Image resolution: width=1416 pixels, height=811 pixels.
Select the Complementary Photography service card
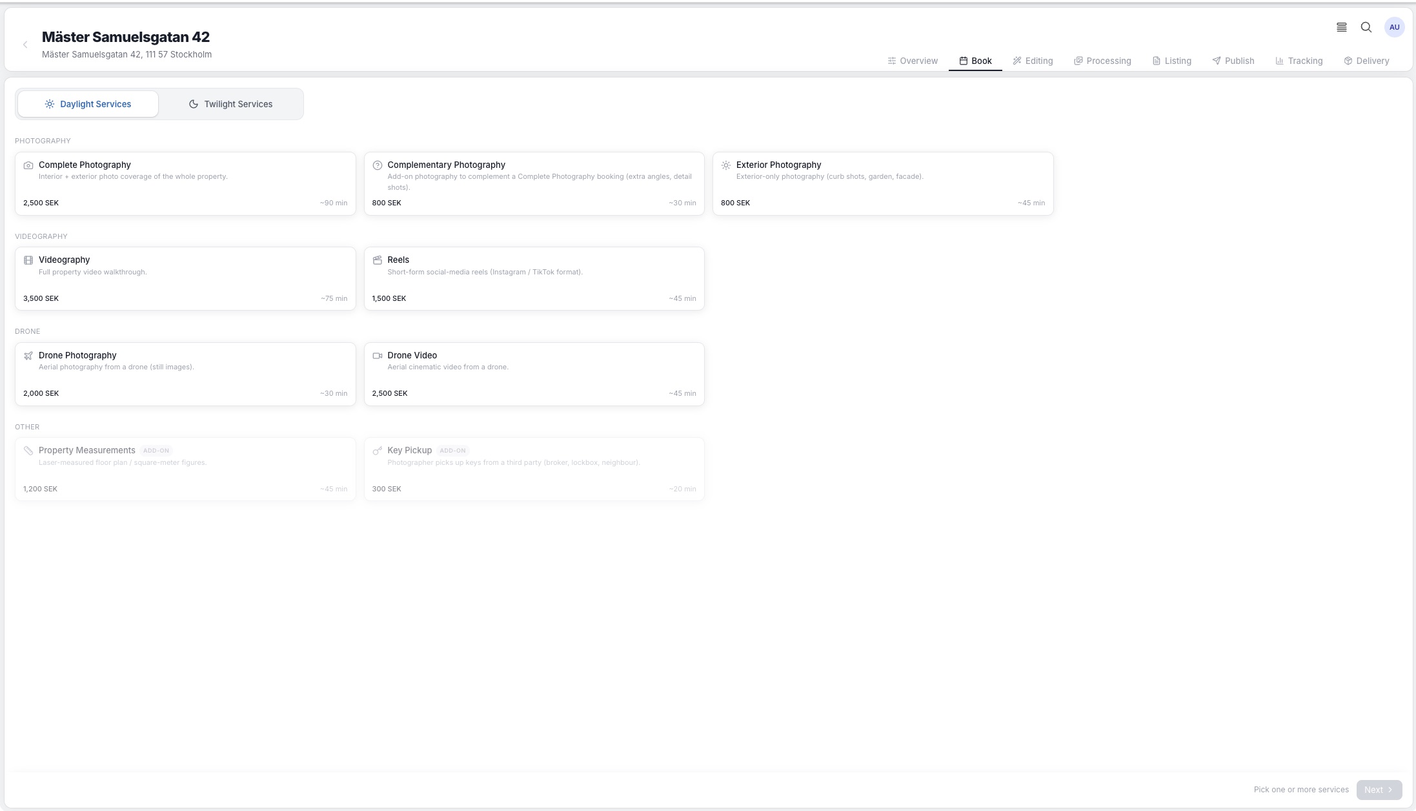(x=534, y=183)
